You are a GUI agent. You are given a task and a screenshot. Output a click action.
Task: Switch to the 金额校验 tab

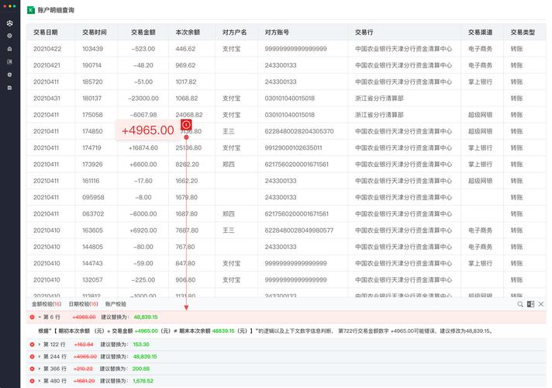47,303
